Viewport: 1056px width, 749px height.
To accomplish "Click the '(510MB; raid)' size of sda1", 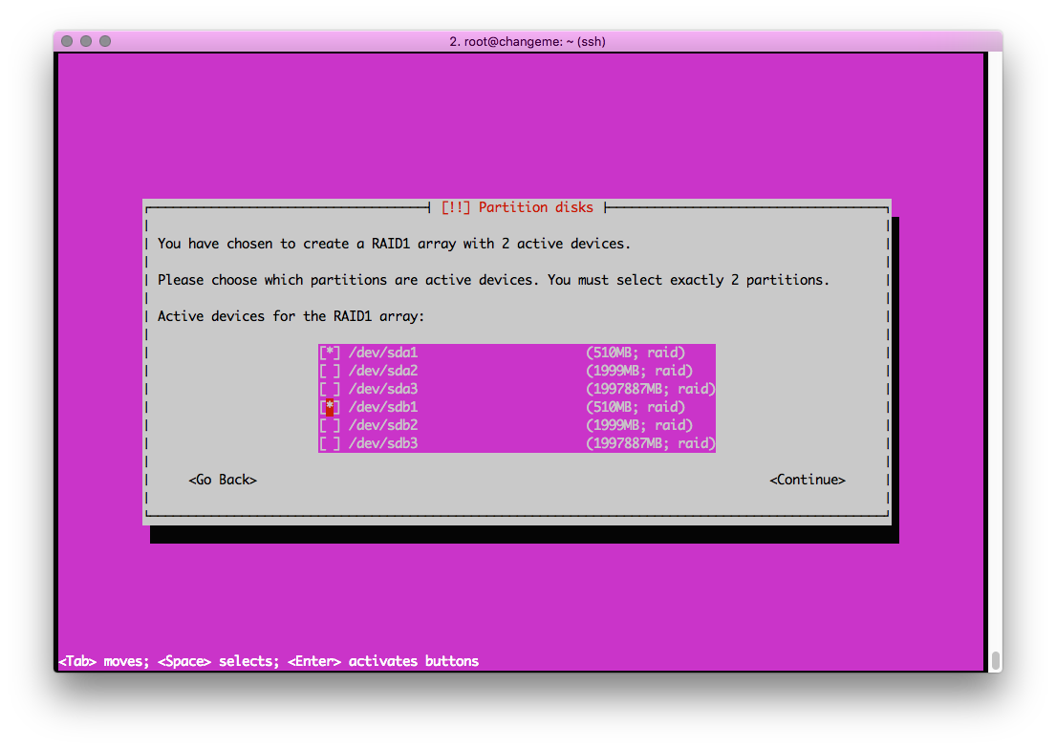I will click(x=636, y=353).
